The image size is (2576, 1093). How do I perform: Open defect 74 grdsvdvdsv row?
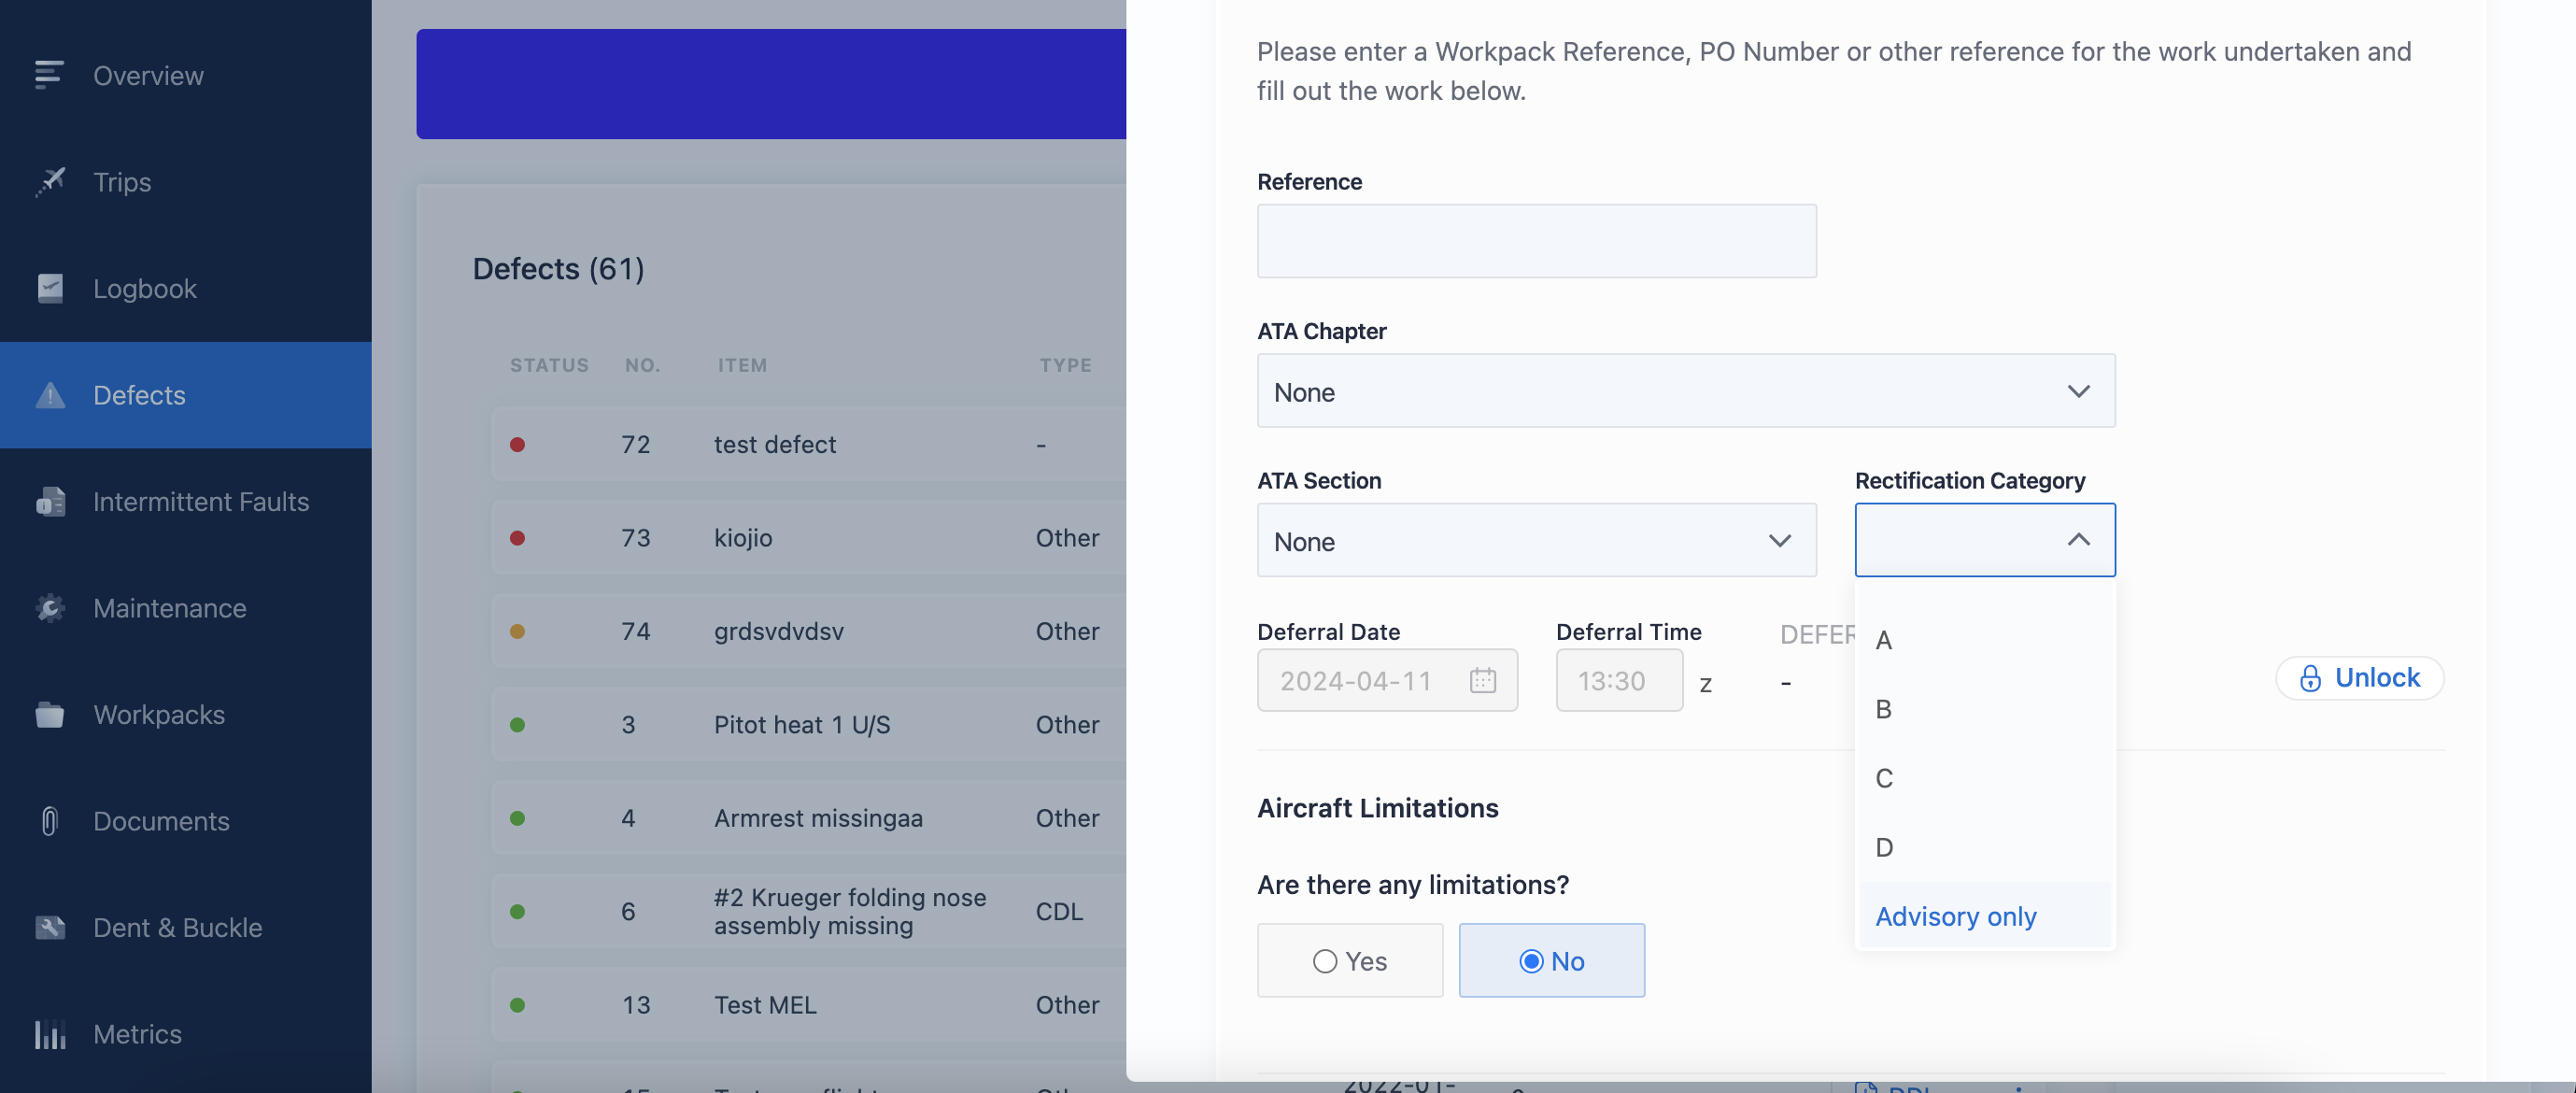click(809, 631)
